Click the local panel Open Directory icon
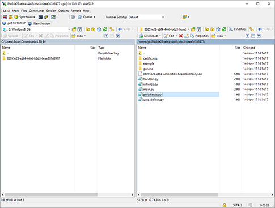 [x=74, y=29]
